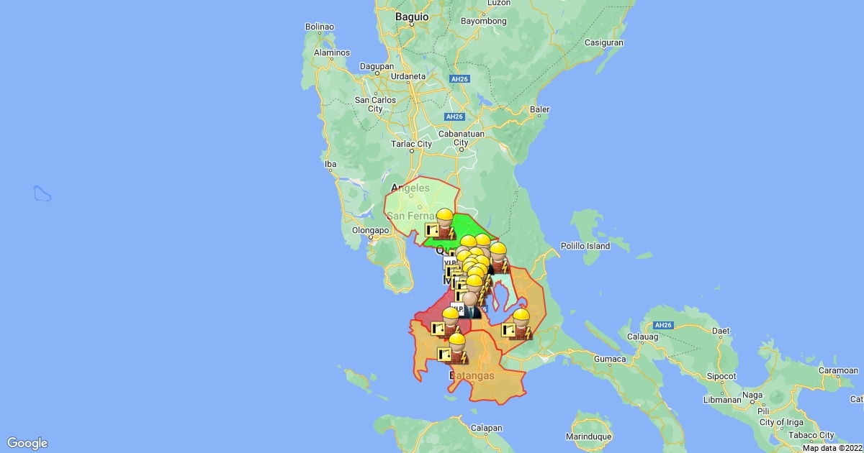Click the Dagupan city label
The width and height of the screenshot is (864, 453).
(x=378, y=66)
